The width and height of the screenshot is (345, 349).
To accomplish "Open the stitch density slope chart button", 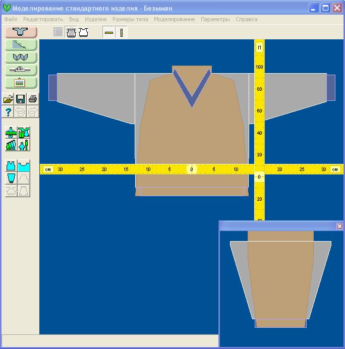I will click(21, 45).
